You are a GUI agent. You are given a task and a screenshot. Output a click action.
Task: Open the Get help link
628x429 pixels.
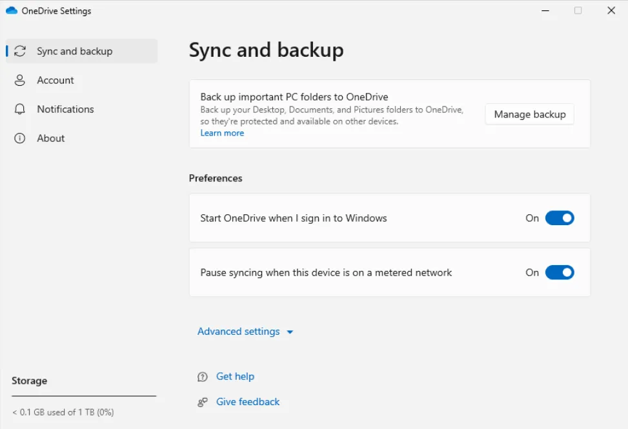pos(235,376)
